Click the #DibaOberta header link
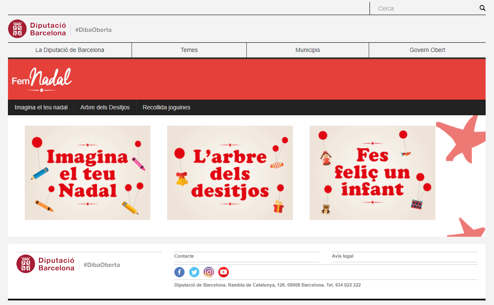The height and width of the screenshot is (305, 494). (93, 30)
